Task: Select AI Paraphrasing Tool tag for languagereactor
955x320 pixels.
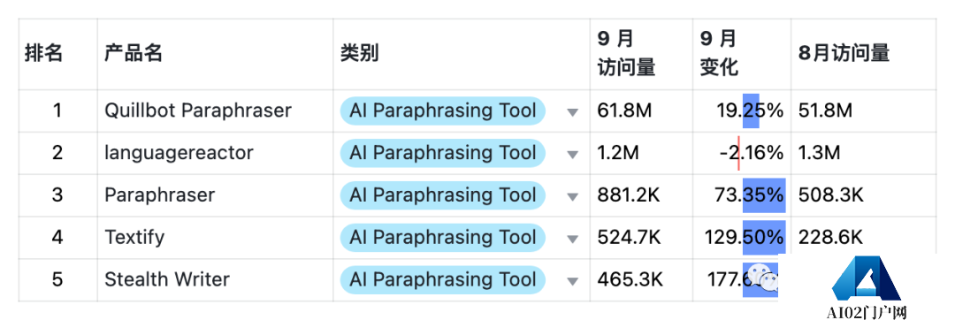Action: 443,153
